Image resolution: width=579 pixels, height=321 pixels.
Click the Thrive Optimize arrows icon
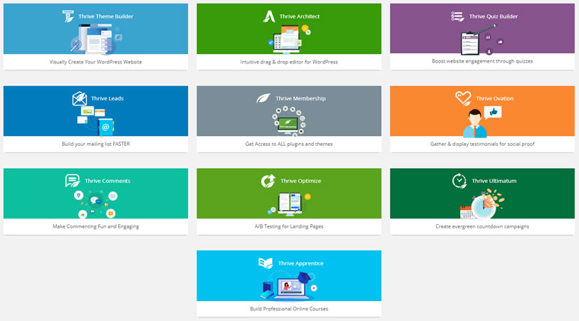click(x=268, y=181)
